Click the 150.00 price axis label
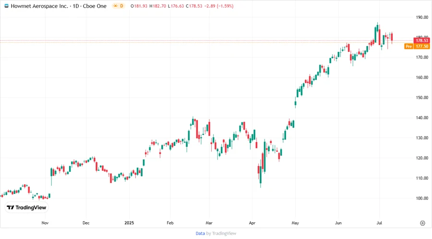The height and width of the screenshot is (239, 432). 422,97
